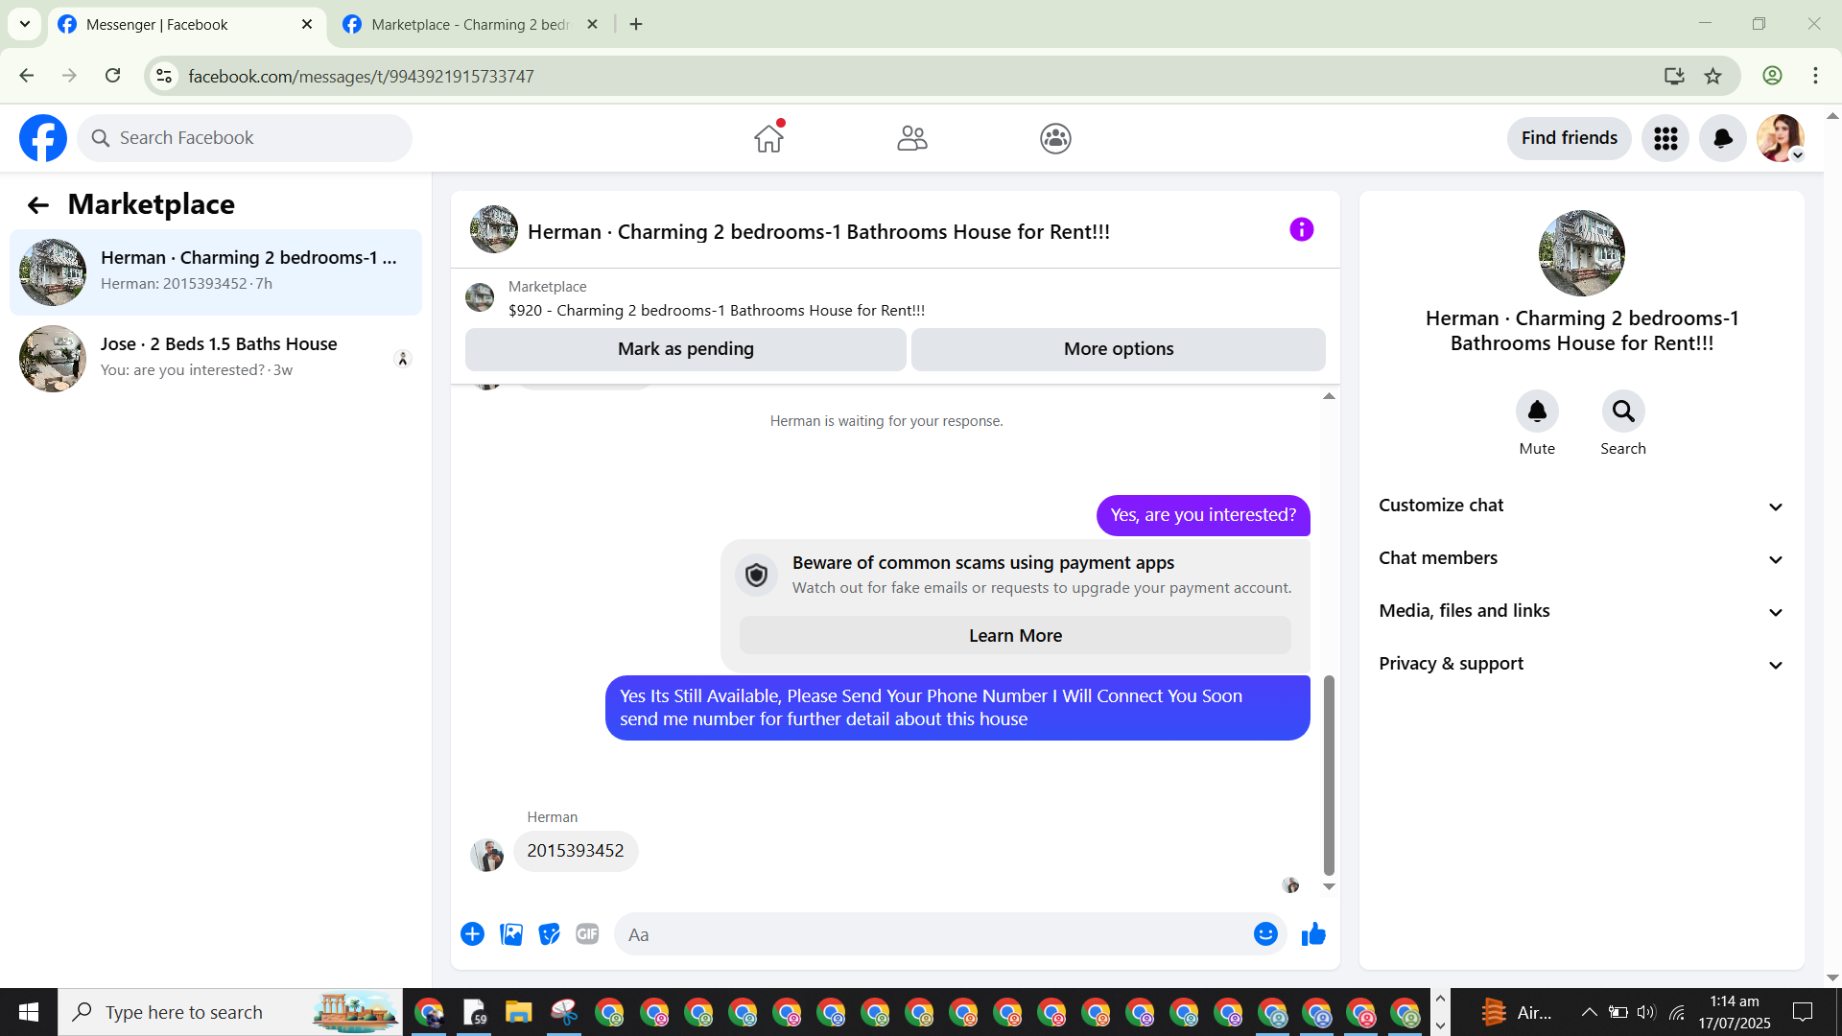This screenshot has width=1842, height=1036.
Task: Open the $920 Charming 2 bedrooms listing link
Action: pyautogui.click(x=717, y=311)
